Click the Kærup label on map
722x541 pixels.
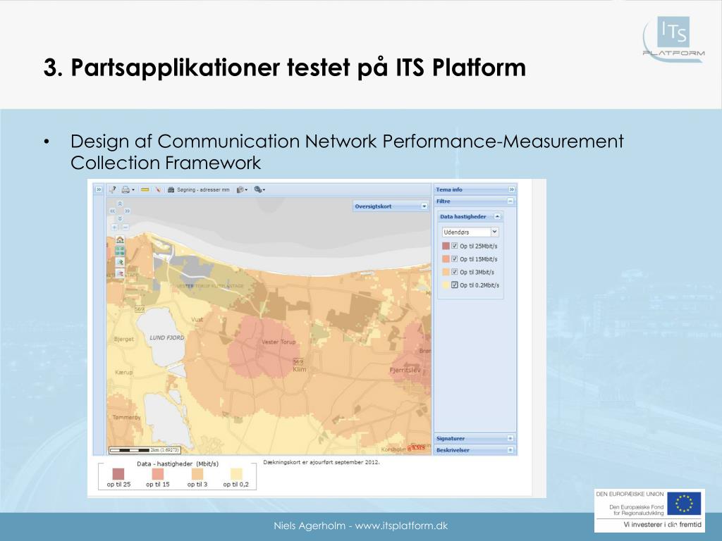[x=124, y=372]
